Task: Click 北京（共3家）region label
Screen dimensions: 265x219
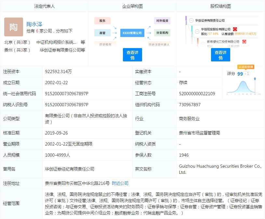Action: 17,42
